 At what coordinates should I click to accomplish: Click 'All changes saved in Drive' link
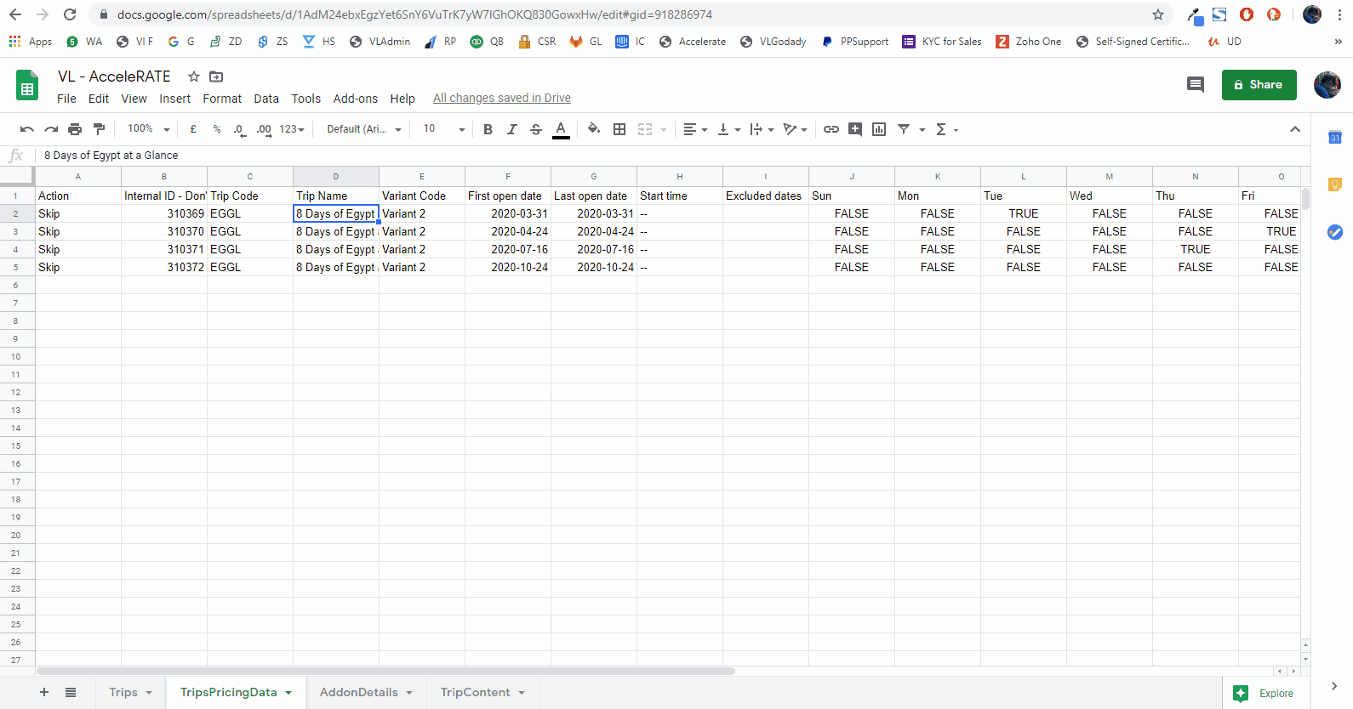501,98
